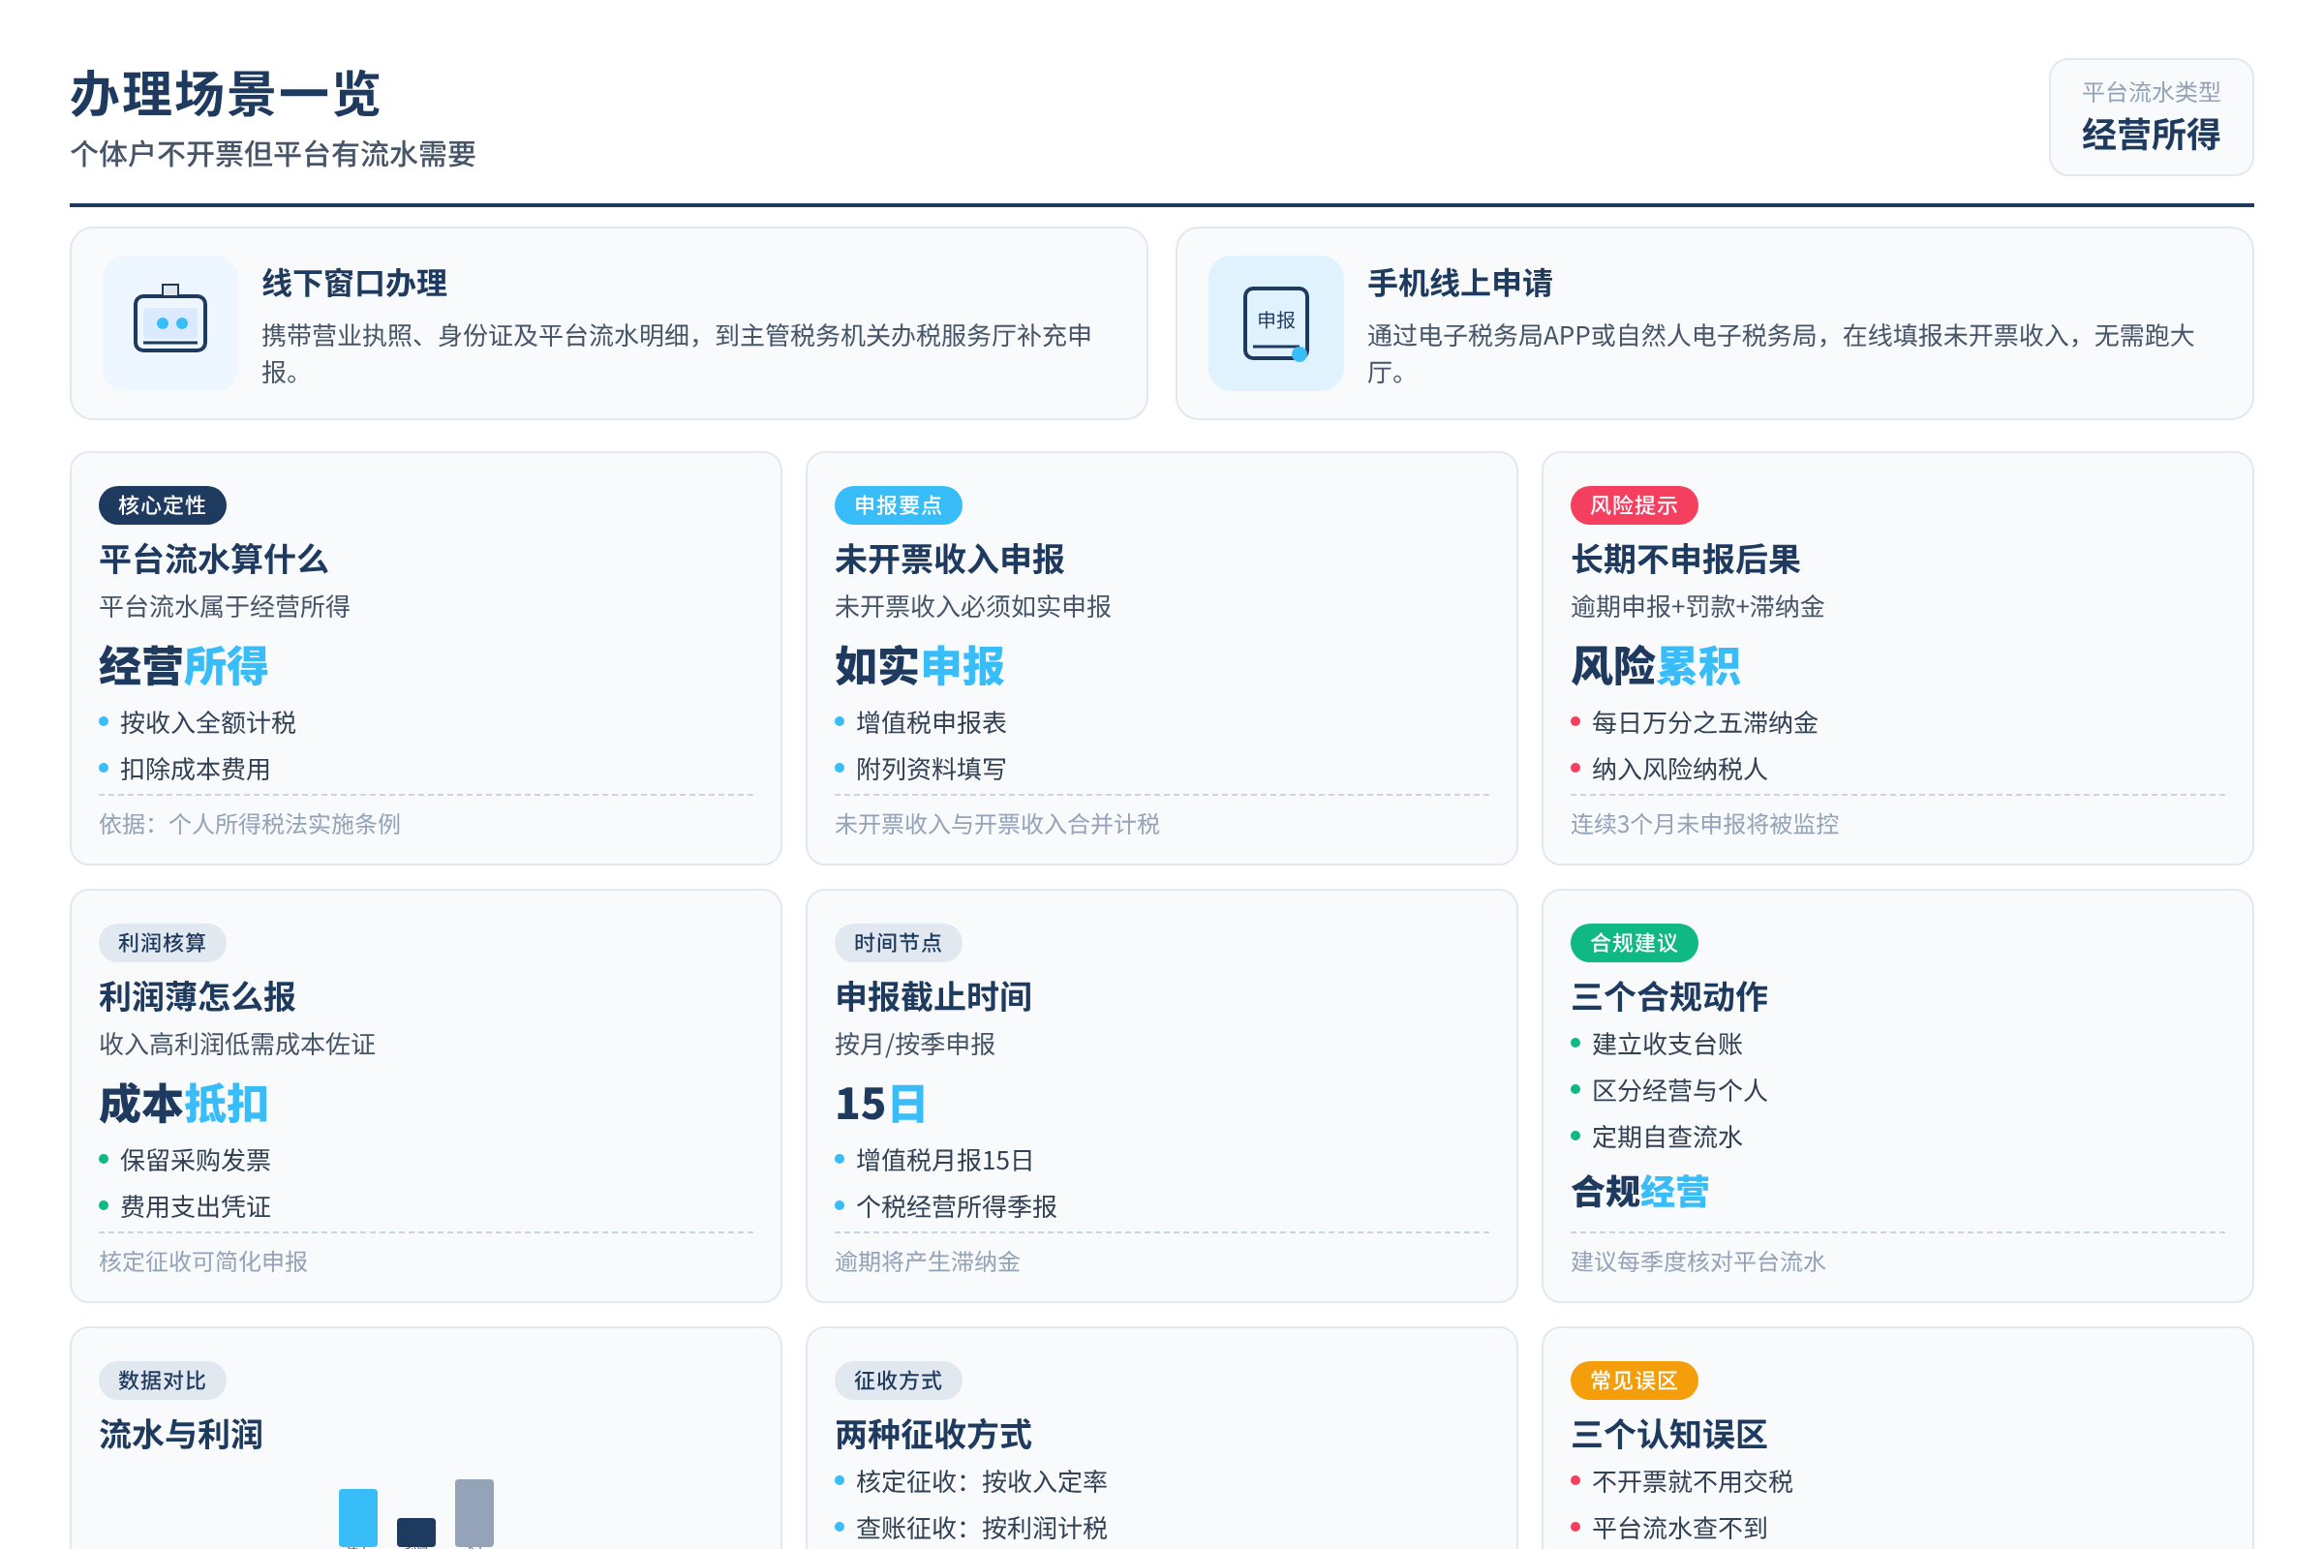Click footnote 核定征收可简化申报
2324x1549 pixels.
[203, 1261]
